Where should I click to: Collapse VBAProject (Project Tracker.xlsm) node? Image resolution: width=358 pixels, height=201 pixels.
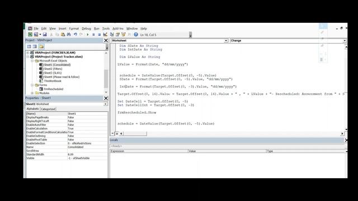[x=28, y=57]
